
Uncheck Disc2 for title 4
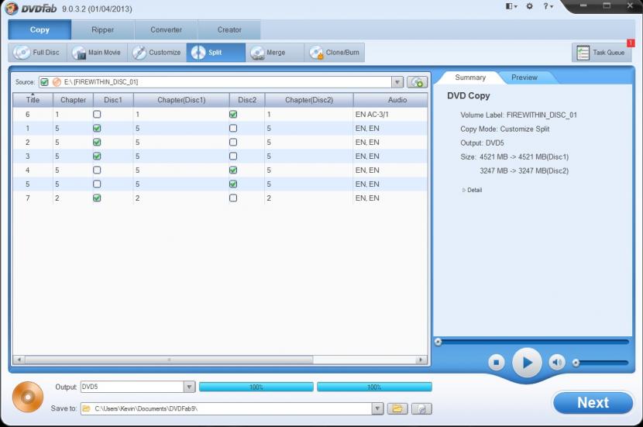tap(233, 170)
